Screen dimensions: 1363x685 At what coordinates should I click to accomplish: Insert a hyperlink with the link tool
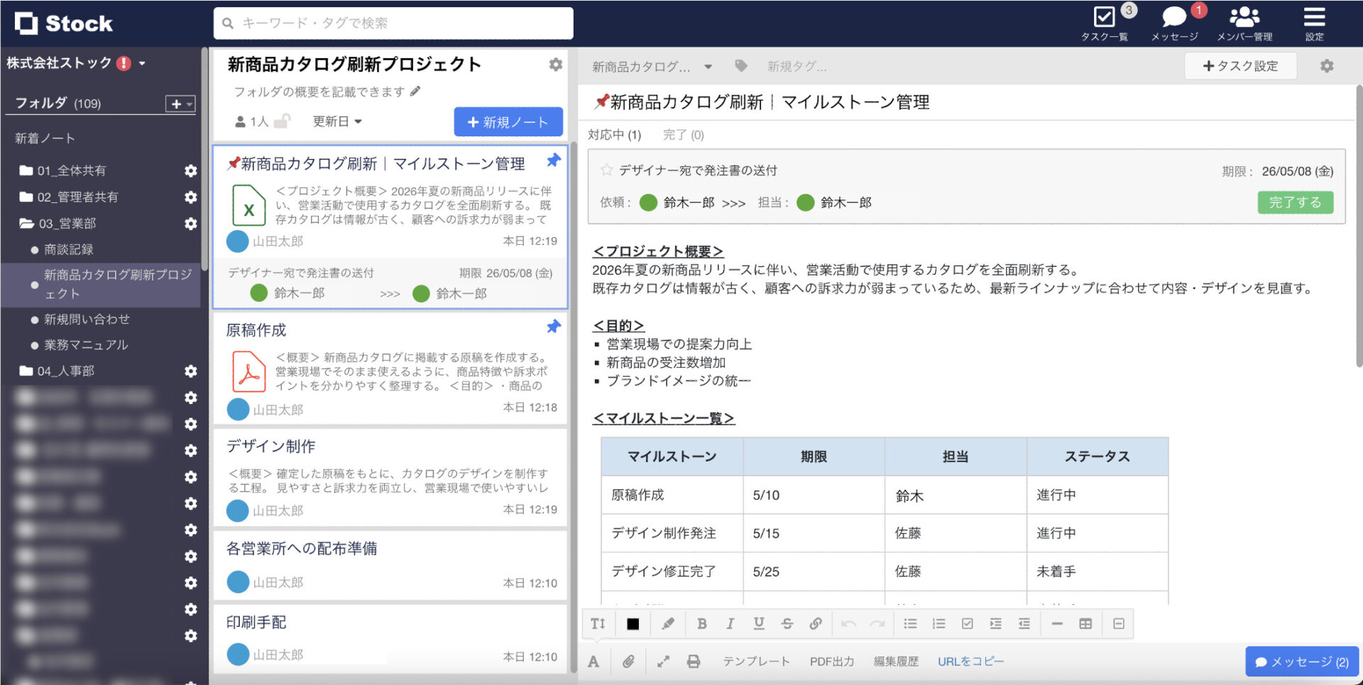tap(816, 623)
